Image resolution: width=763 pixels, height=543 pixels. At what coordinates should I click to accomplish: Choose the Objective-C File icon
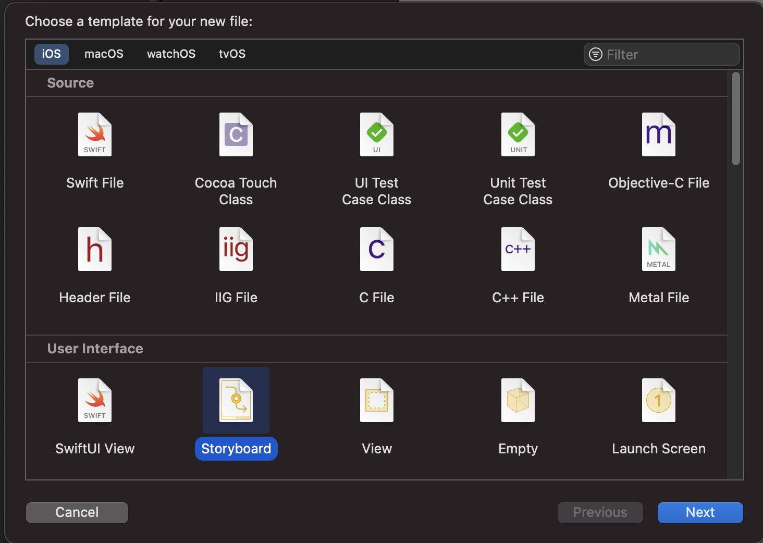click(659, 134)
